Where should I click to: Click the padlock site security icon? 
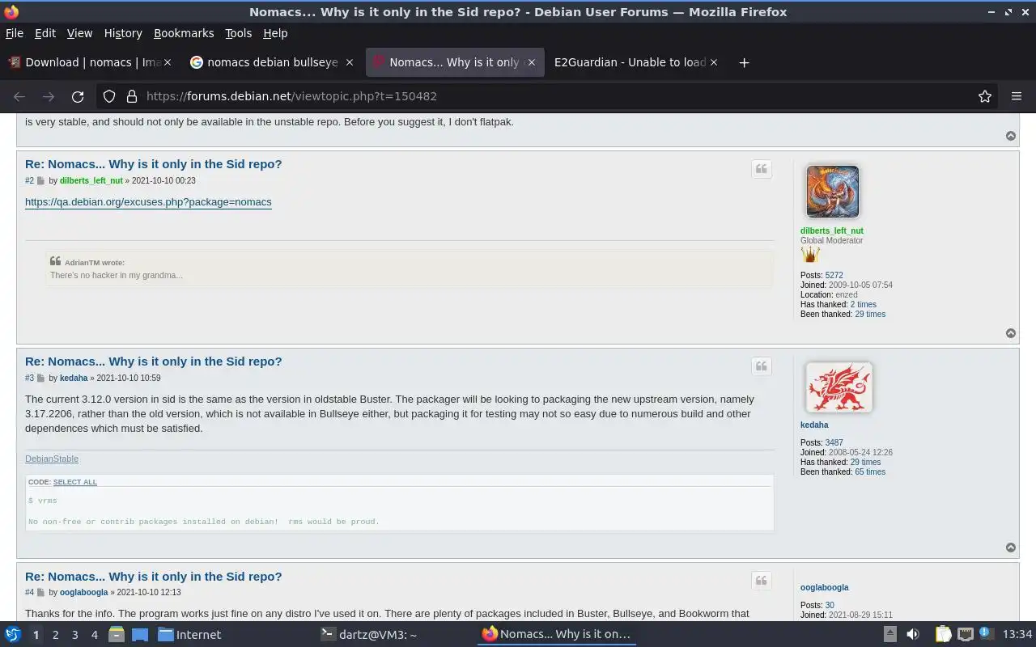click(132, 96)
